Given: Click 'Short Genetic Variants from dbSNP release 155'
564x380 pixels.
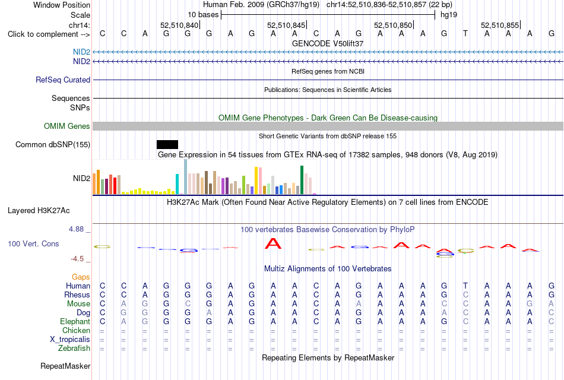Looking at the screenshot, I should point(328,136).
